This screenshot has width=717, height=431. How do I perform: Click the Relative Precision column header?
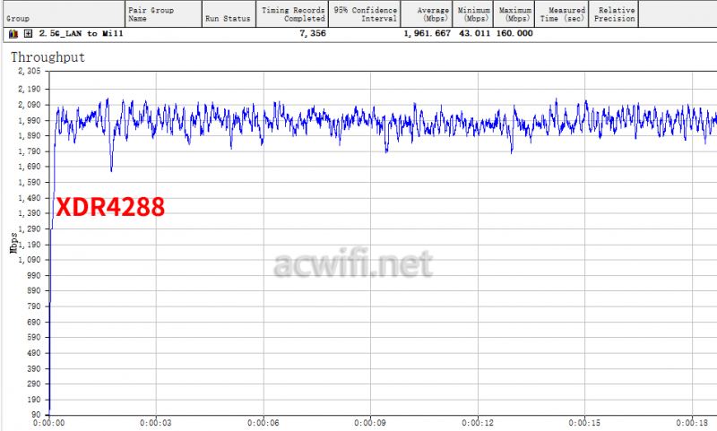click(x=614, y=13)
